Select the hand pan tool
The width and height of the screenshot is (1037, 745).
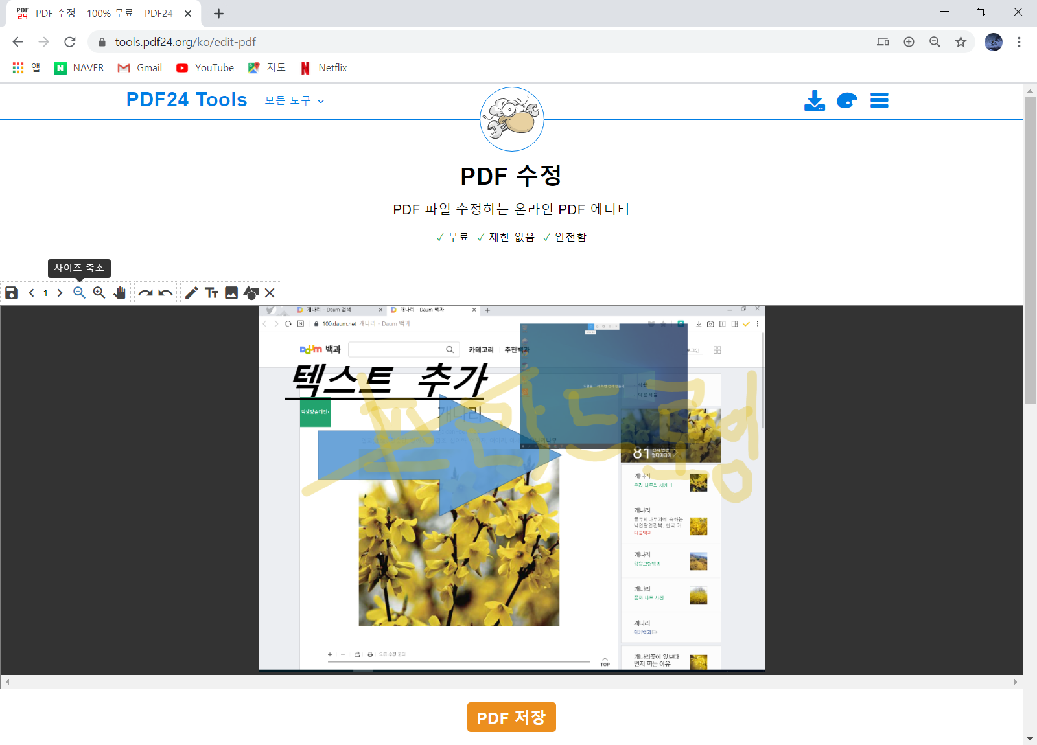pos(119,293)
